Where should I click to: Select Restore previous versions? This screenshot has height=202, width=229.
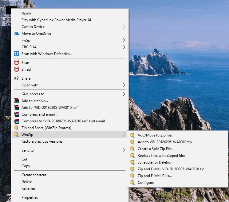point(70,141)
